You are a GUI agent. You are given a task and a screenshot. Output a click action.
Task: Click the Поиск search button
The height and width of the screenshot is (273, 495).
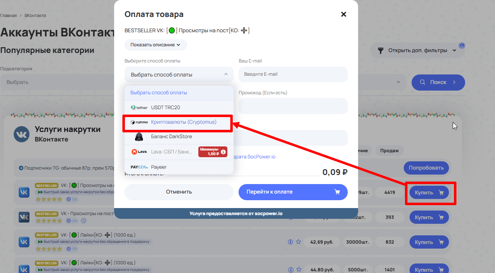(438, 82)
